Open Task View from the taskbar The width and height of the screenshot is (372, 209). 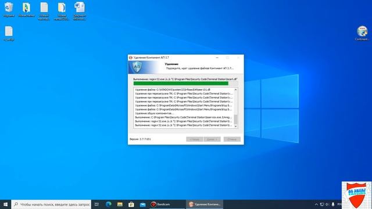click(96, 204)
